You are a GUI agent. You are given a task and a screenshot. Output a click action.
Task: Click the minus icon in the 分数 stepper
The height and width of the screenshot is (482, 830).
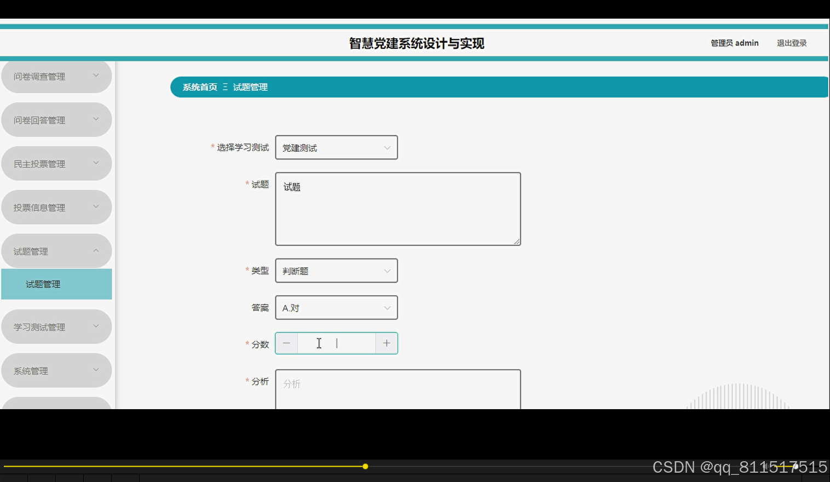[286, 343]
